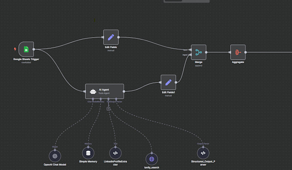Click the 'Edit Fields1' label text
The width and height of the screenshot is (292, 170).
tap(168, 92)
